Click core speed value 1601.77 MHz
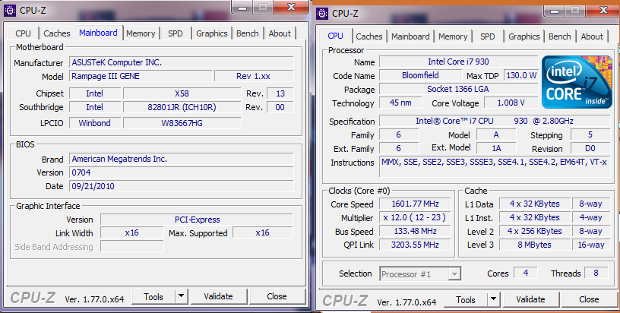This screenshot has height=313, width=620. 415,204
